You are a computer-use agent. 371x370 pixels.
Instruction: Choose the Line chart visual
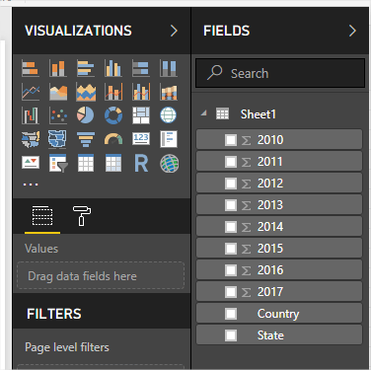coord(31,92)
